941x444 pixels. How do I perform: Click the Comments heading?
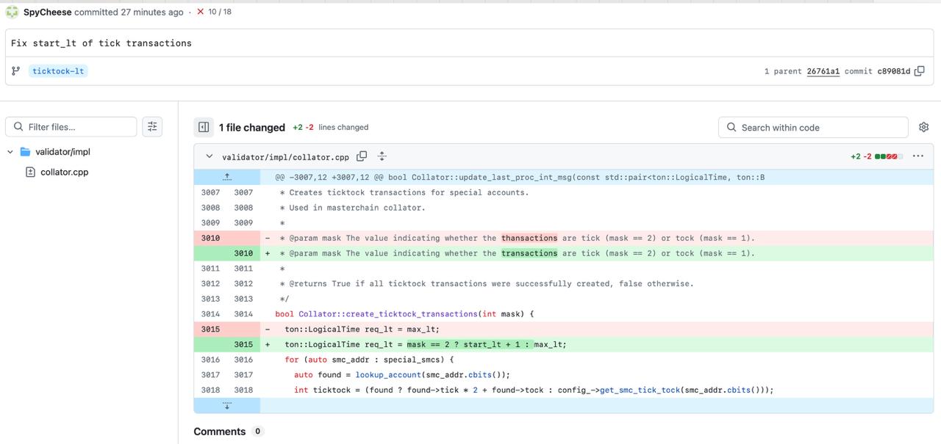220,432
